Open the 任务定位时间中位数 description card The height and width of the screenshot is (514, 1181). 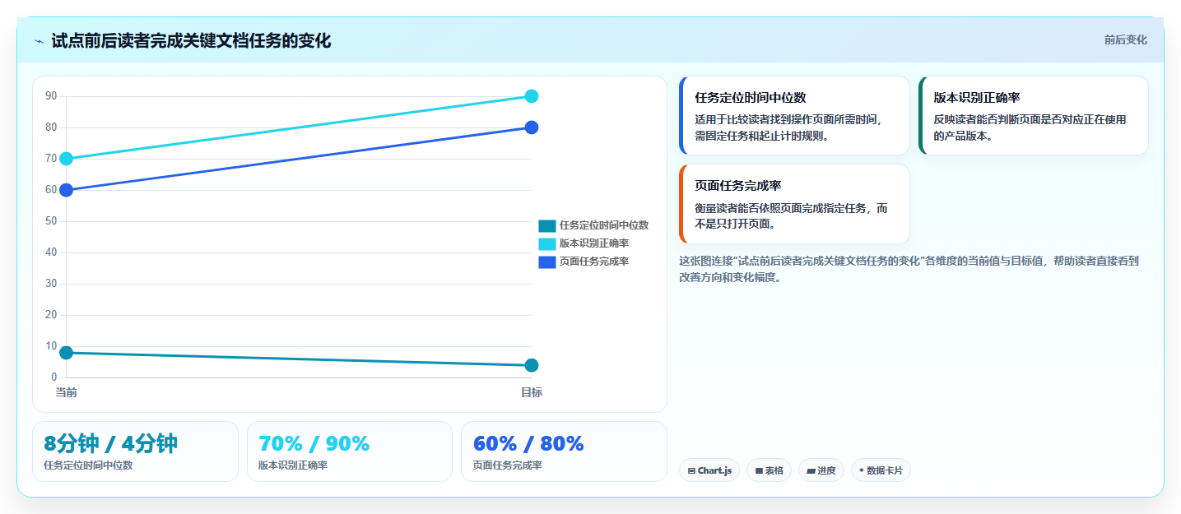794,115
